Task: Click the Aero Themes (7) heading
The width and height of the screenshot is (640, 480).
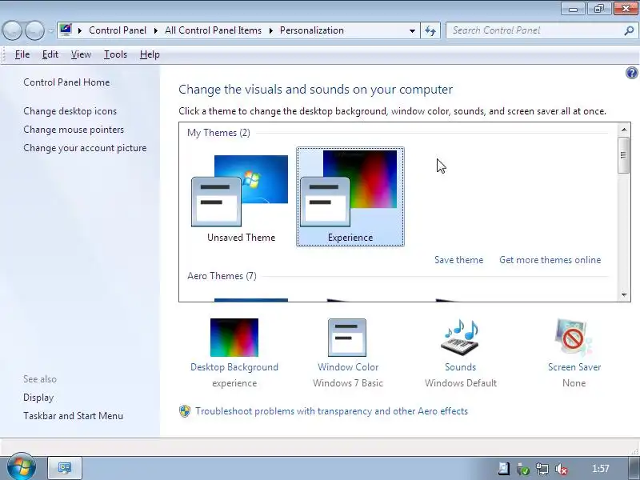Action: (222, 276)
